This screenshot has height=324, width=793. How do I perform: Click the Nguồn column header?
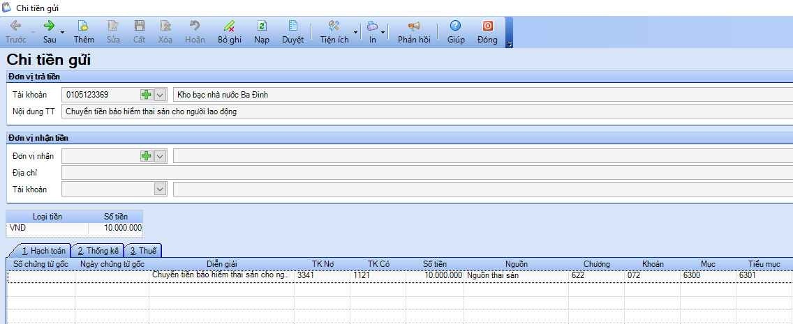coord(517,264)
